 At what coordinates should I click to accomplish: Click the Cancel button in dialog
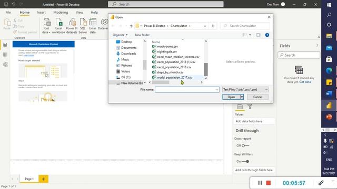coord(257,97)
